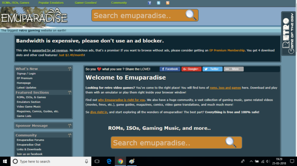This screenshot has height=166, width=297.
Task: Open the EP Premium Membership link
Action: (x=227, y=50)
